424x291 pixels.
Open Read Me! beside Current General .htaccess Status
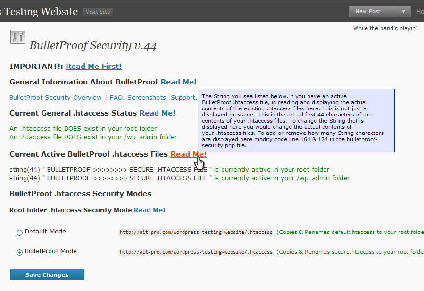pos(158,113)
